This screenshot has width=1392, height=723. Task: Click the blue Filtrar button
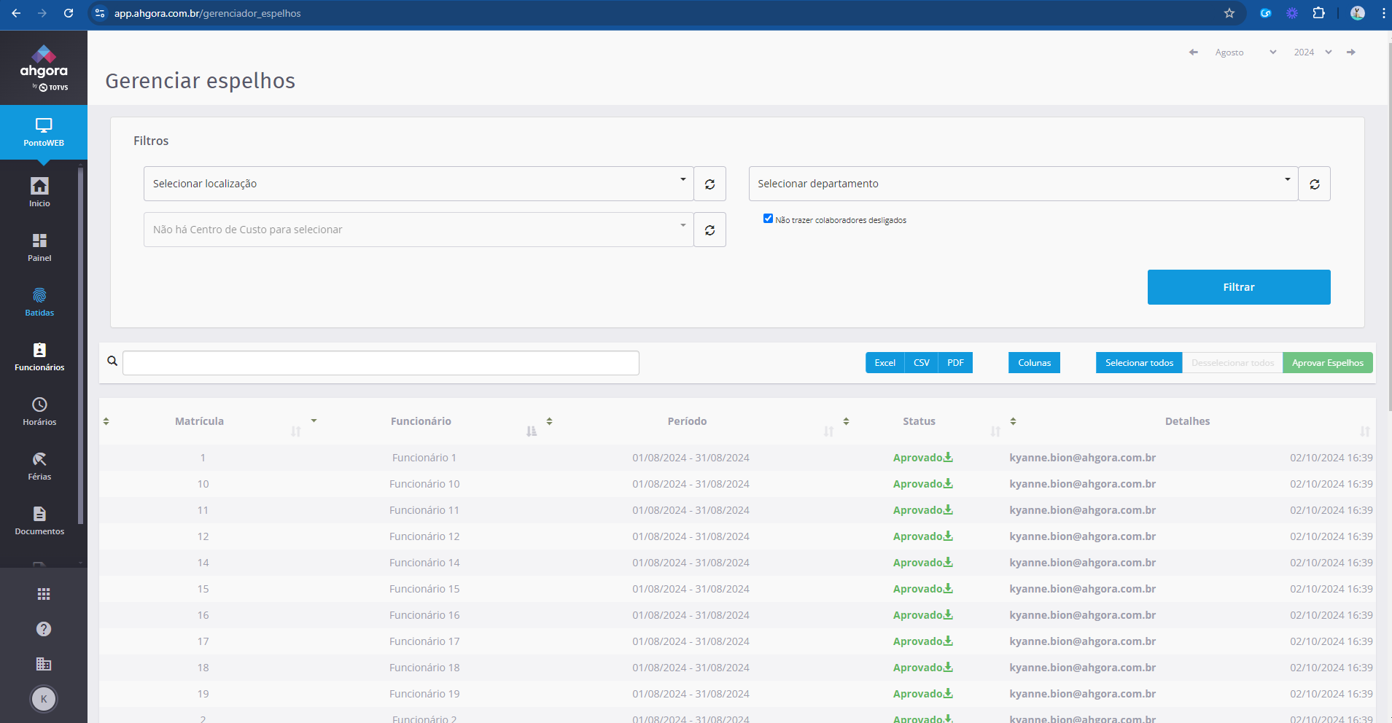click(x=1239, y=287)
